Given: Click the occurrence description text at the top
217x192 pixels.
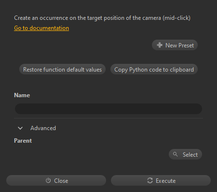Looking at the screenshot, I should pos(102,18).
